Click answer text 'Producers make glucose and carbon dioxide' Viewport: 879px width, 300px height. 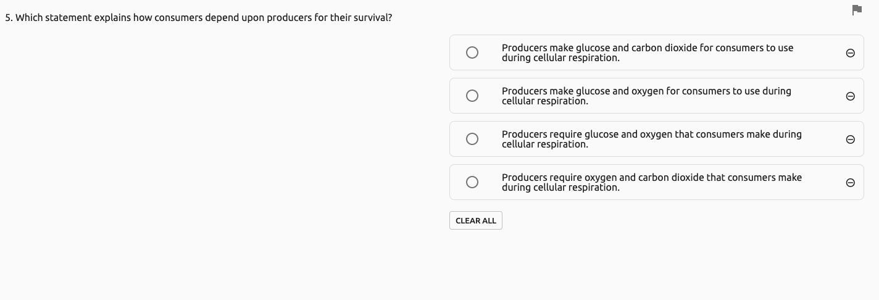pos(647,52)
